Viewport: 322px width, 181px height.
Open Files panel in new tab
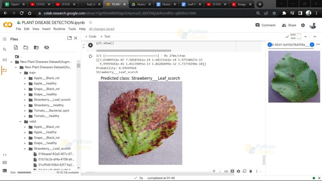coord(69,38)
